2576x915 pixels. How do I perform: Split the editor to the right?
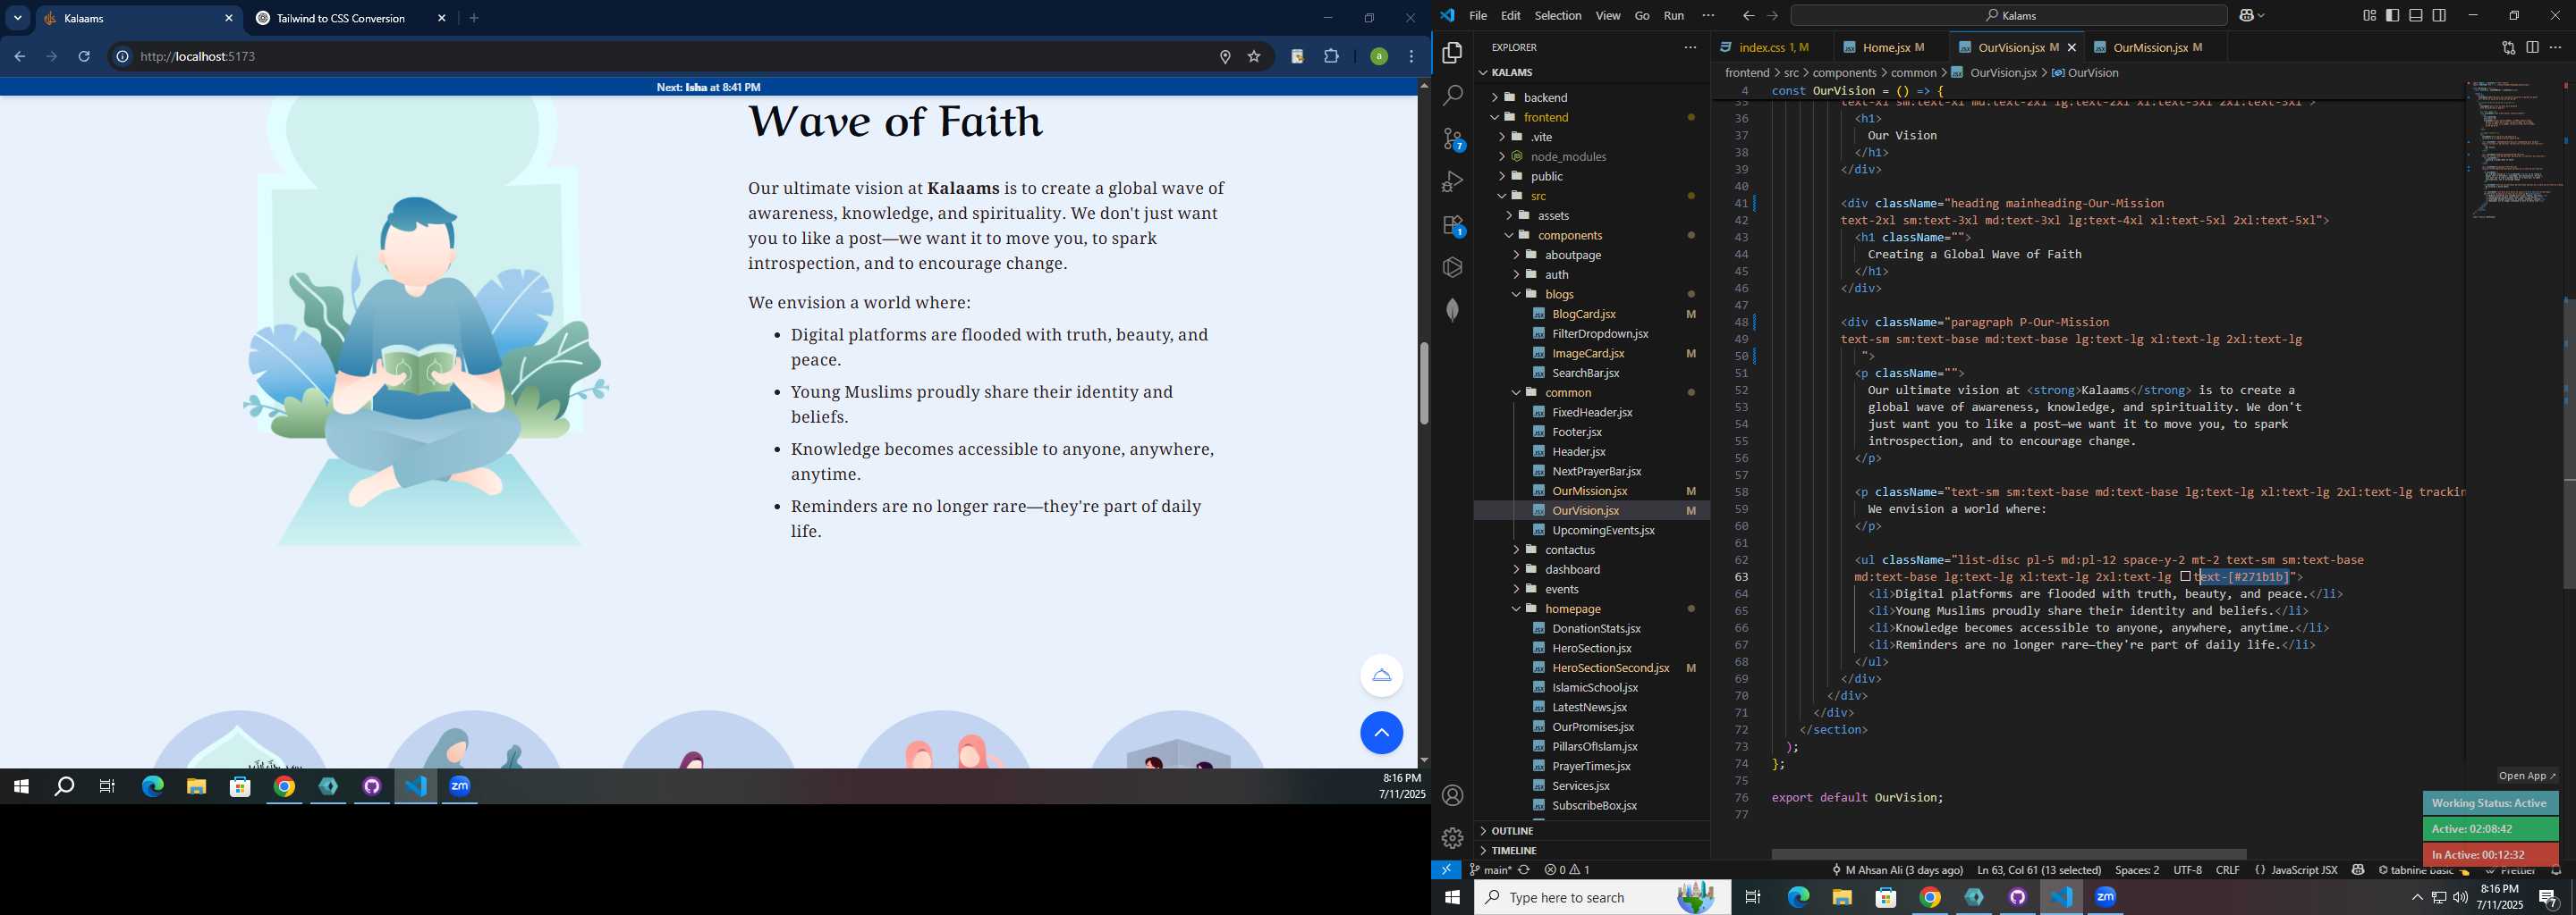coord(2532,47)
